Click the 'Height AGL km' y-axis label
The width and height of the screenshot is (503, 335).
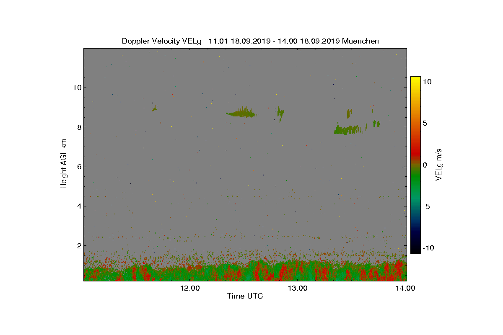point(64,164)
